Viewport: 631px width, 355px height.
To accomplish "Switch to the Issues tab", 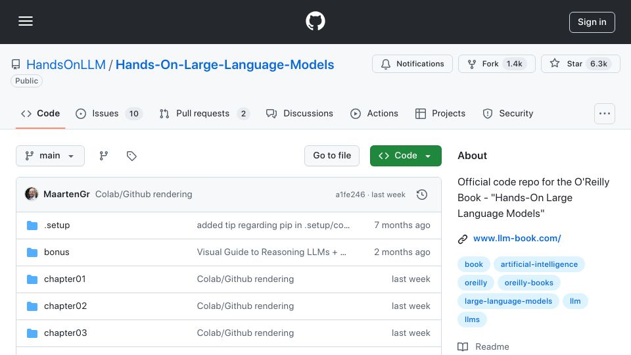I will [109, 114].
